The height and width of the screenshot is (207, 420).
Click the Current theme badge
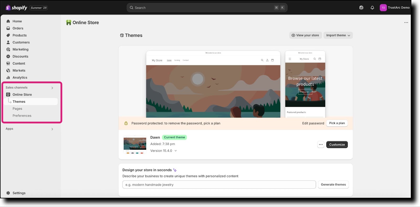pos(175,137)
